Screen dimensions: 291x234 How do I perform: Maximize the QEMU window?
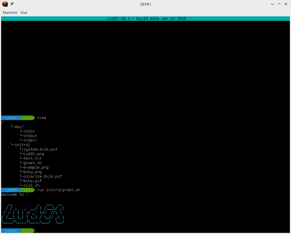279,4
